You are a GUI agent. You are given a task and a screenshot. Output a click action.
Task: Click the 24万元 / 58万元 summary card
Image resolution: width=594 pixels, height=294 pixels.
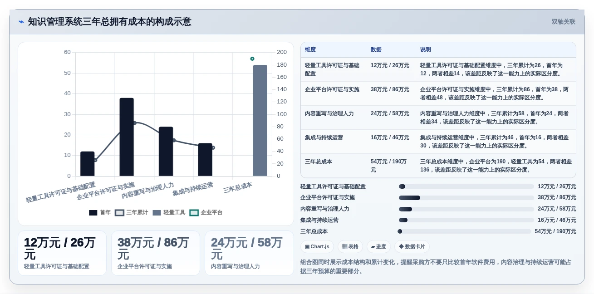[249, 253]
